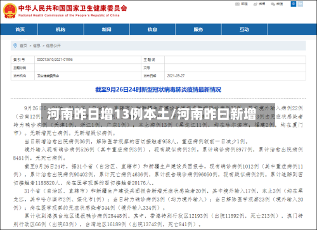
Task: Click paragraph starting 当日新增治愈出院病例36例
Action: pyautogui.click(x=137, y=141)
